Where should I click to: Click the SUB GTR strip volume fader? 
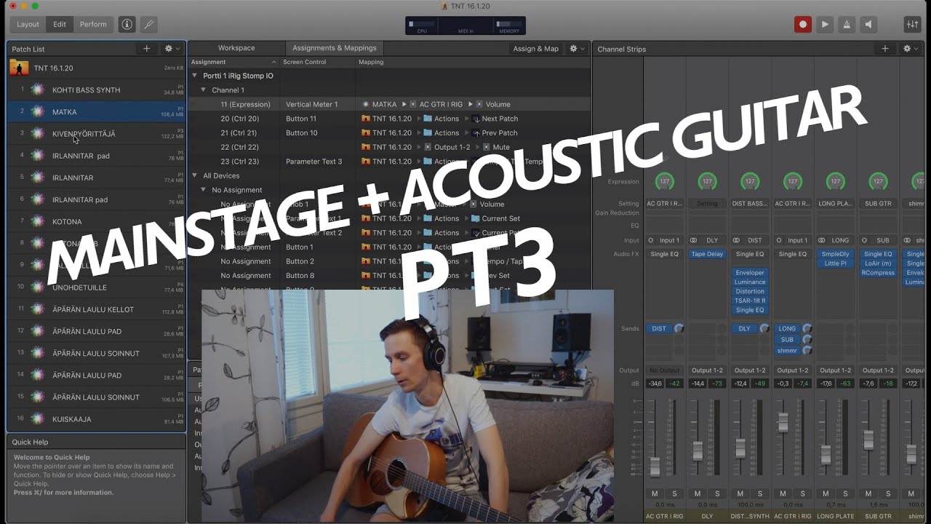(x=868, y=440)
